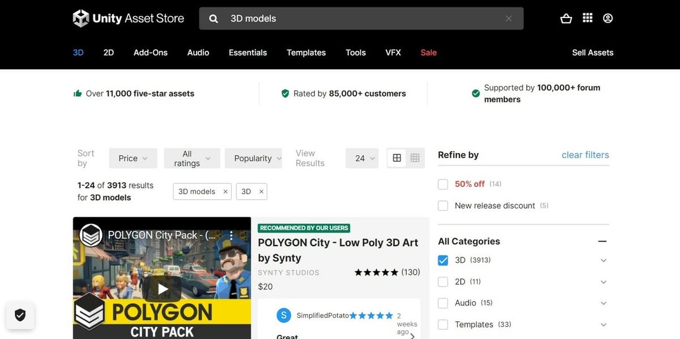Check the 50% off filter

(x=443, y=184)
